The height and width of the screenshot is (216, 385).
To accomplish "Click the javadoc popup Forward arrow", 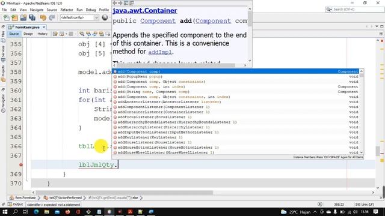I will click(120, 3).
